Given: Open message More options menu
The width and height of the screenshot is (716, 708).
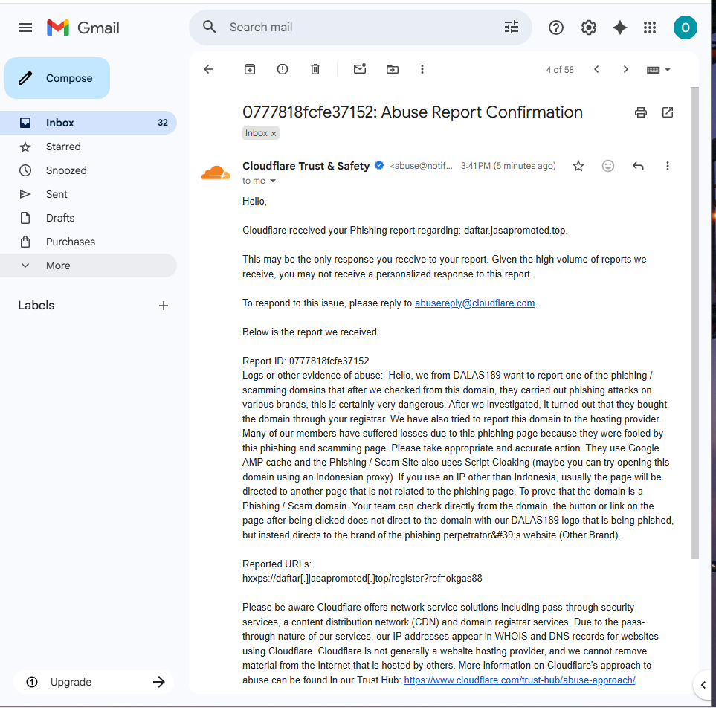Looking at the screenshot, I should [x=667, y=166].
